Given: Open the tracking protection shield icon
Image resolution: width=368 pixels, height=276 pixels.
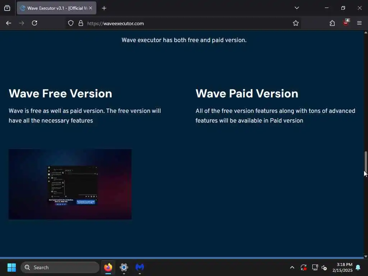Looking at the screenshot, I should click(71, 23).
